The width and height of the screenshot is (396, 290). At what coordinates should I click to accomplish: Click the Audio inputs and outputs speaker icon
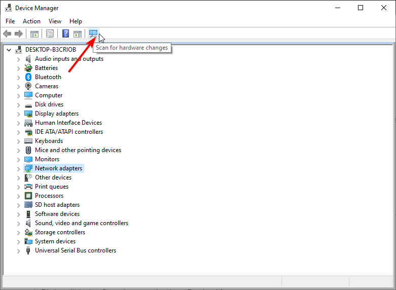(x=28, y=59)
